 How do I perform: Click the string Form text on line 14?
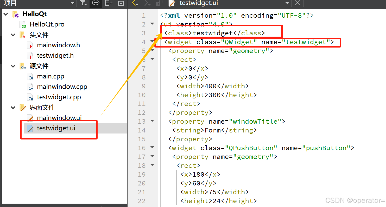click(x=214, y=130)
